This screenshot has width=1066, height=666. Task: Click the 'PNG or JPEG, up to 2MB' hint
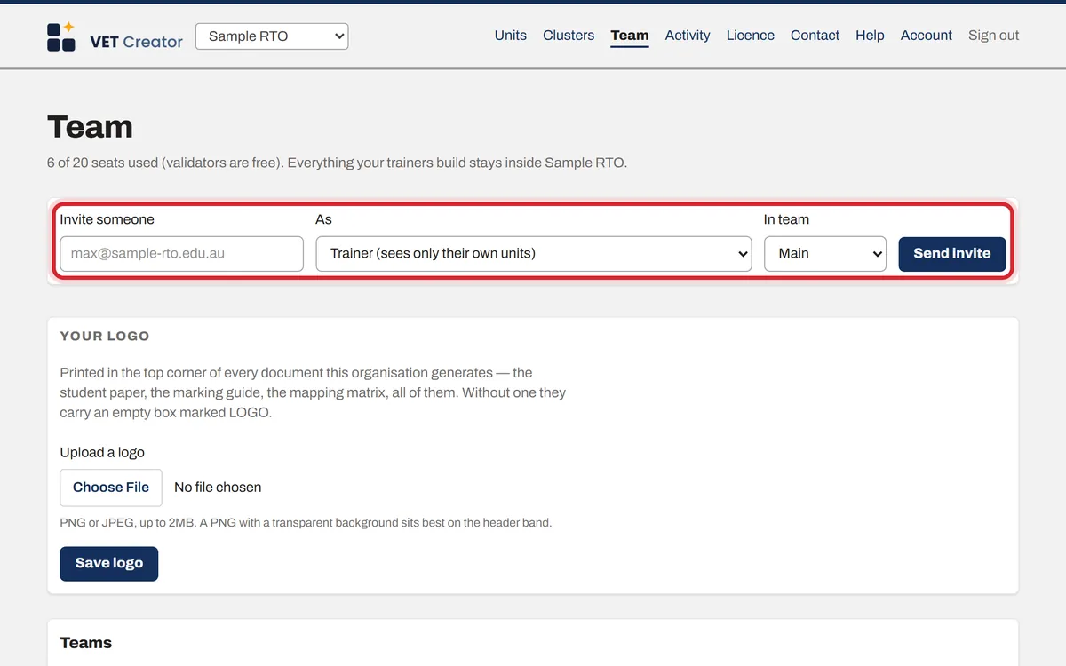306,523
